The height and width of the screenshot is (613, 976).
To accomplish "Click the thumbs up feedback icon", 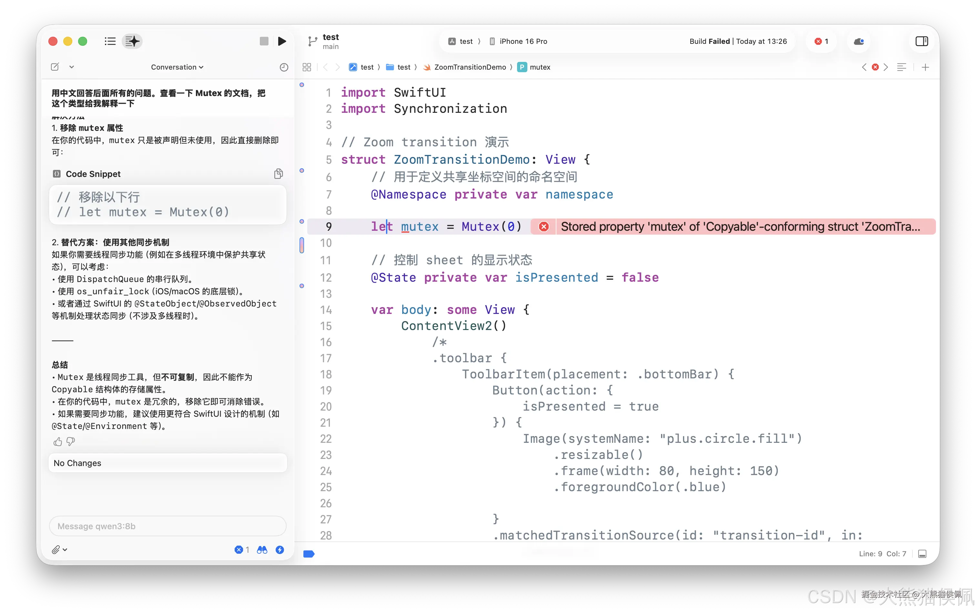I will tap(57, 442).
